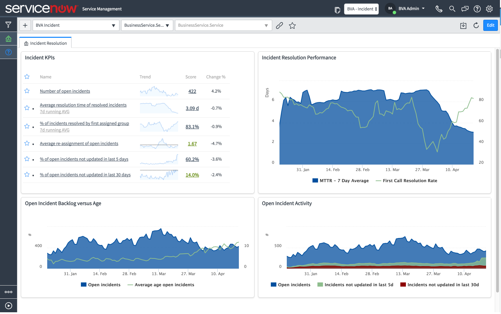
Task: Open the BVA - Incident update set selector
Action: 361,9
